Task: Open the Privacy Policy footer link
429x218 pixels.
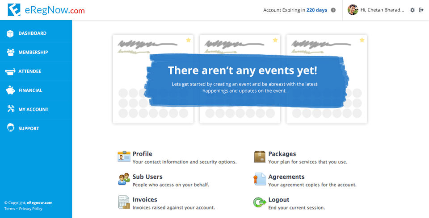Action: (x=31, y=209)
